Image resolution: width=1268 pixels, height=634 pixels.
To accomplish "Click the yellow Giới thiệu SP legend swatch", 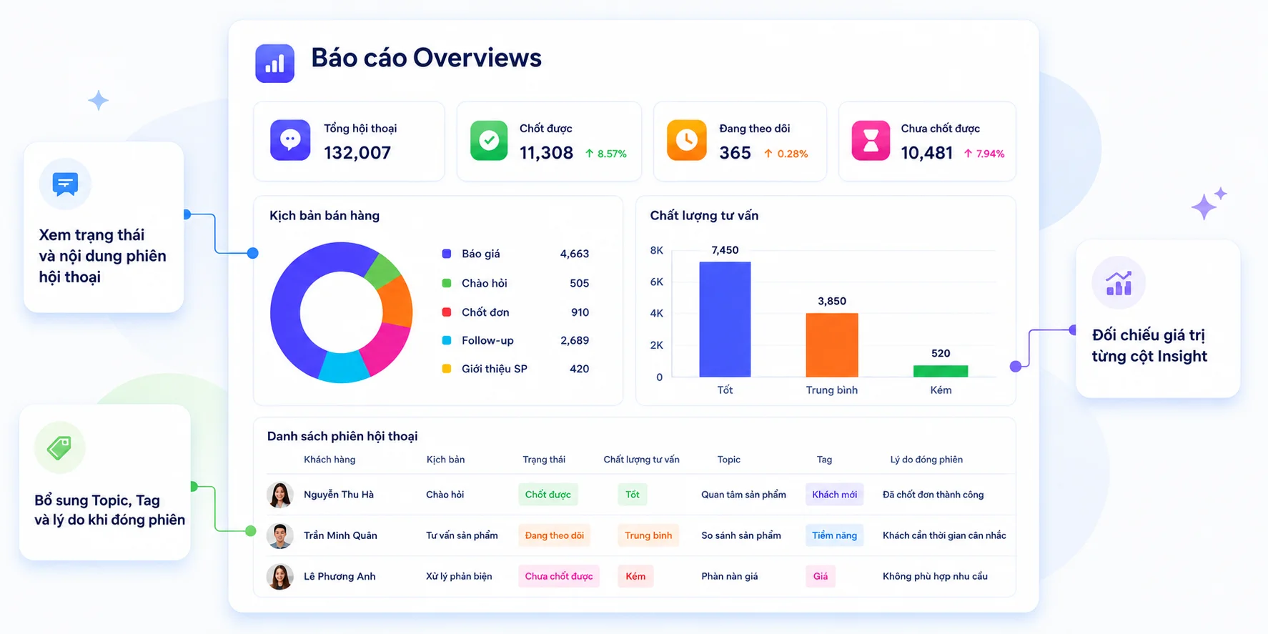I will coord(447,369).
